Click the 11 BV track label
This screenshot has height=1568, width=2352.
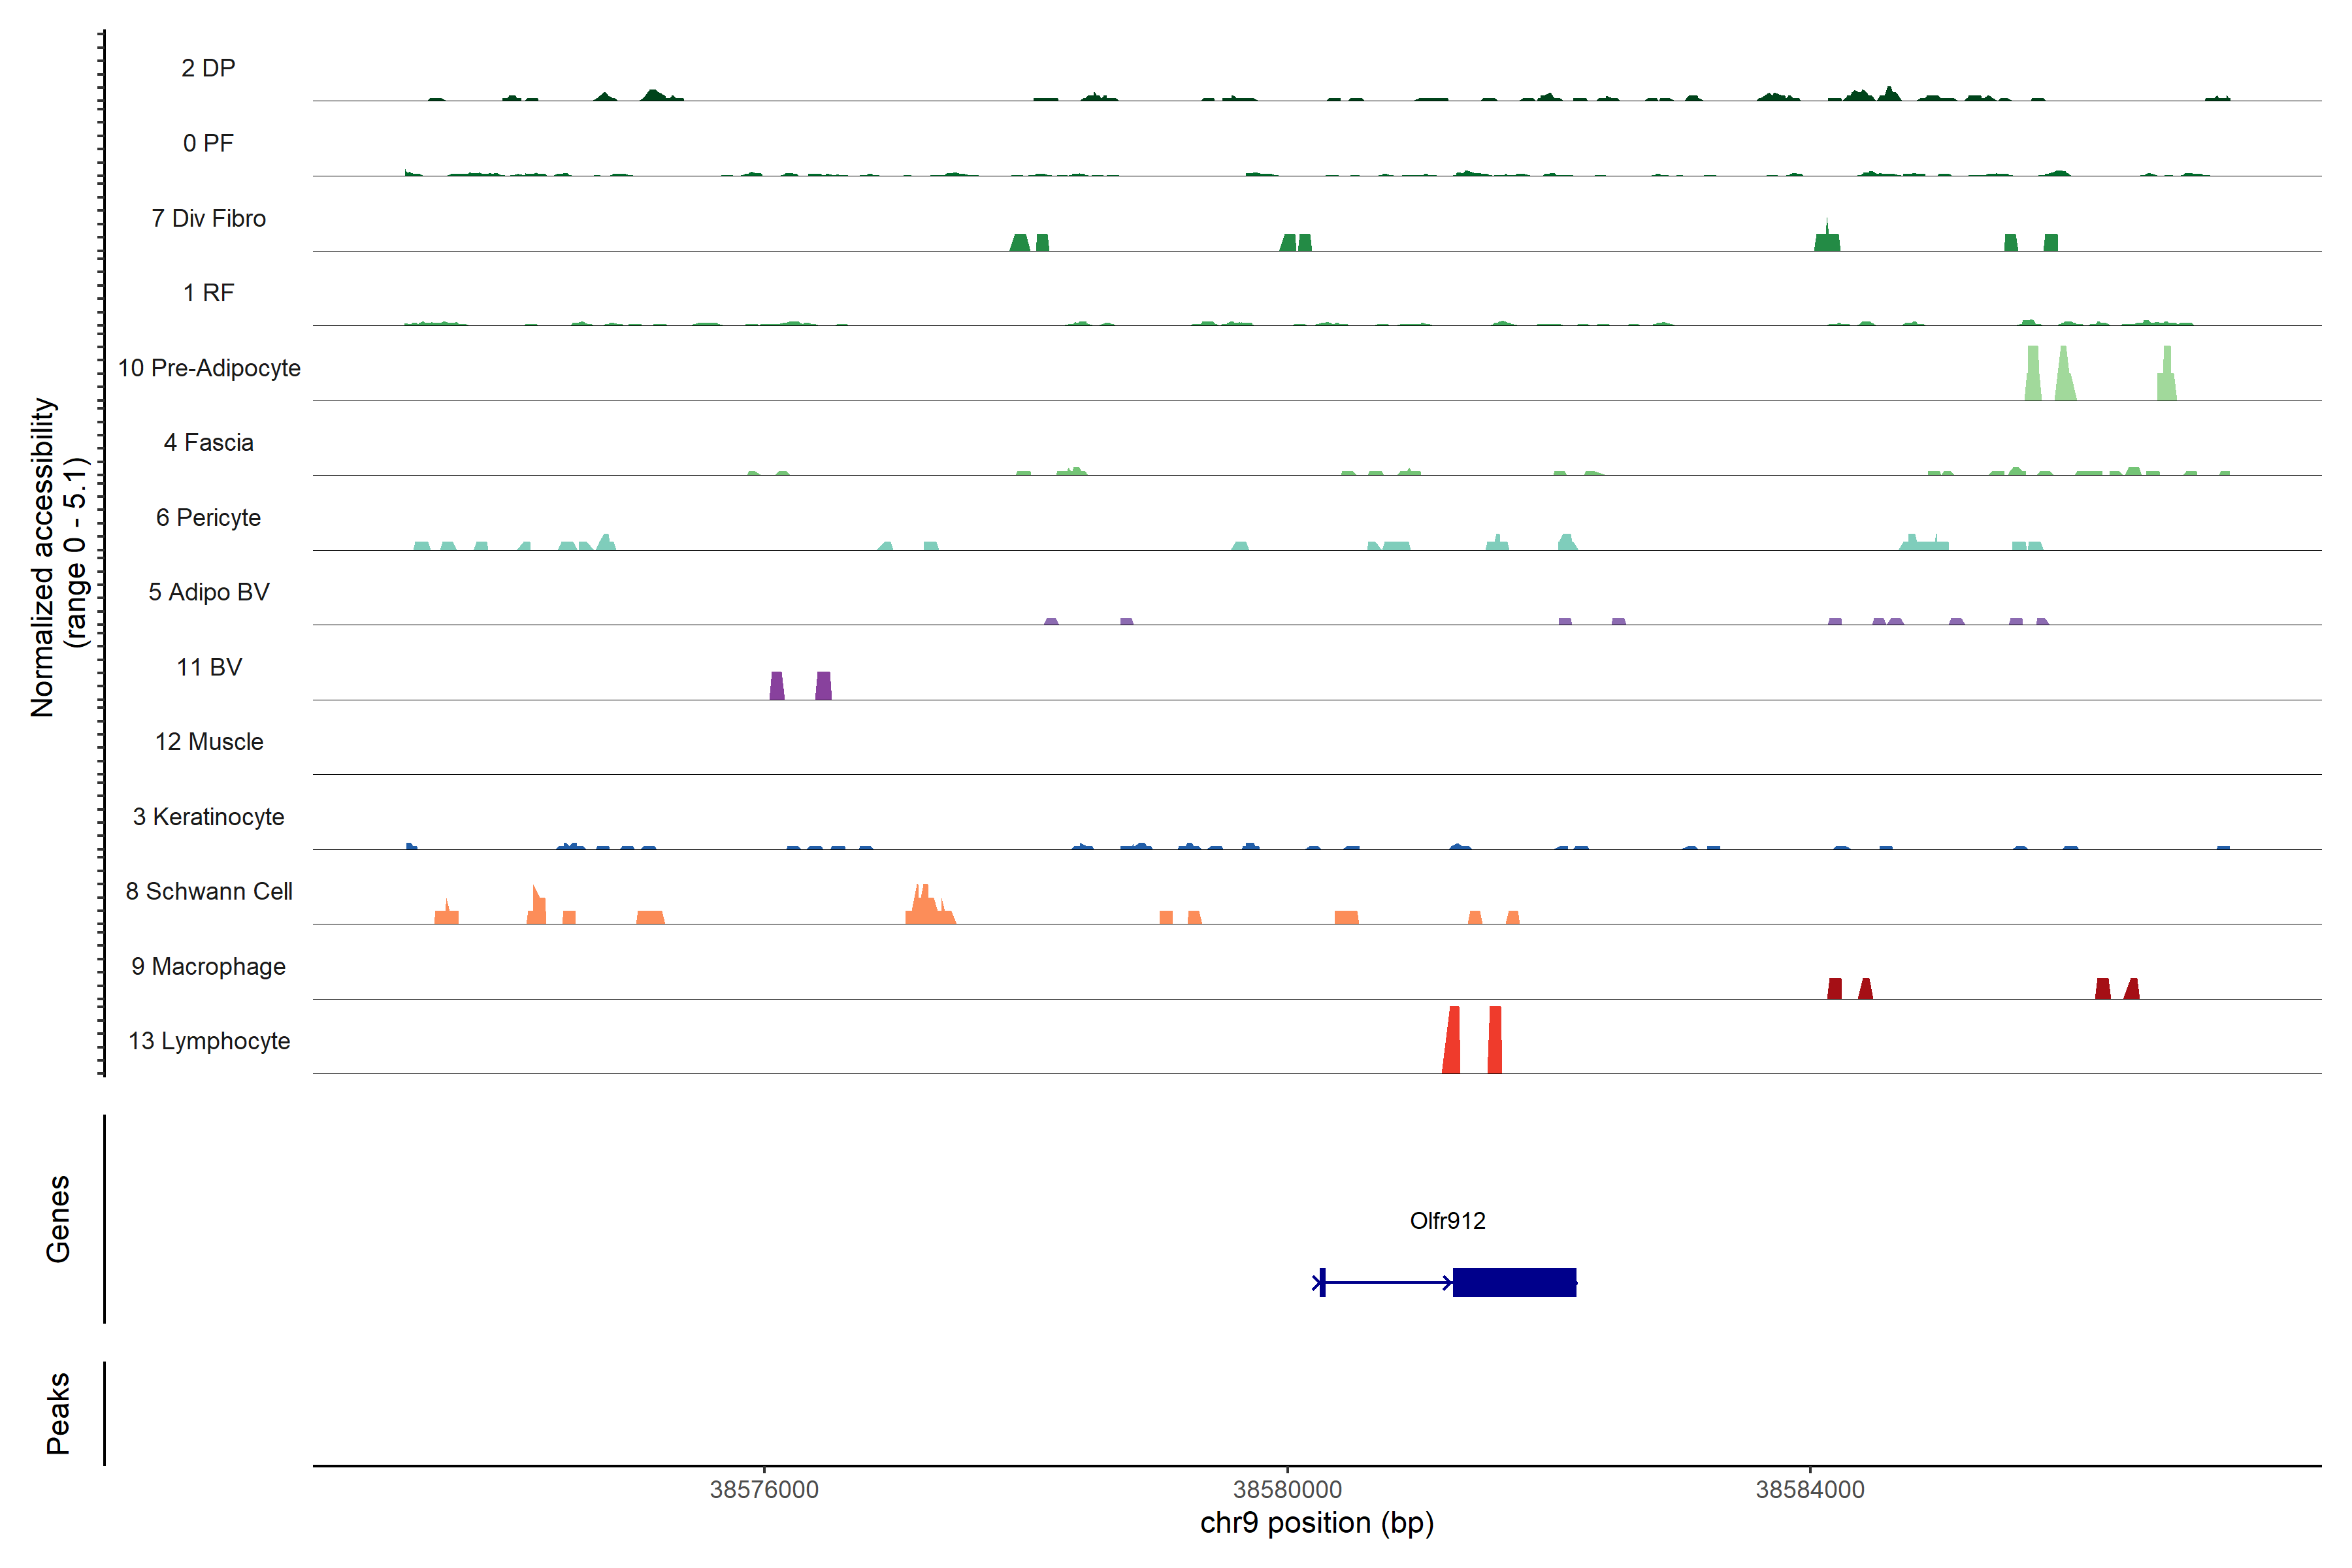(209, 667)
